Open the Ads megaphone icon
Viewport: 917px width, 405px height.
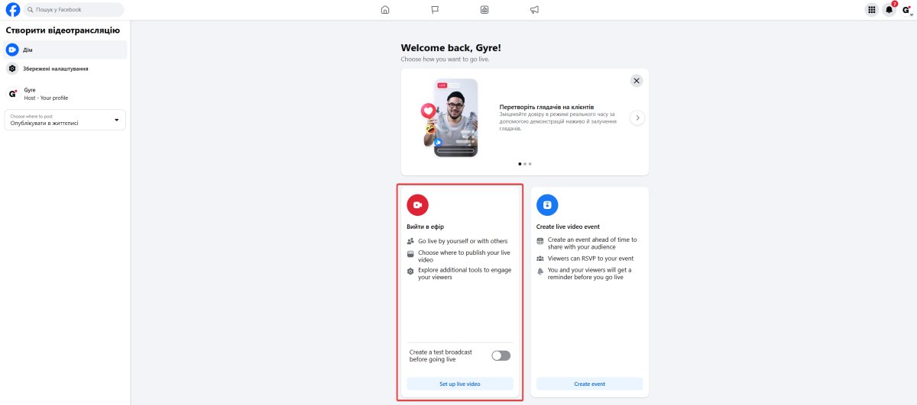534,10
